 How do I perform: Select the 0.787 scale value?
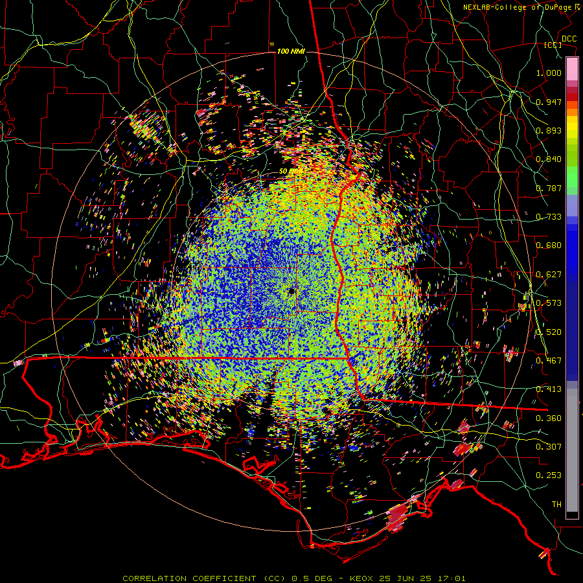click(549, 188)
